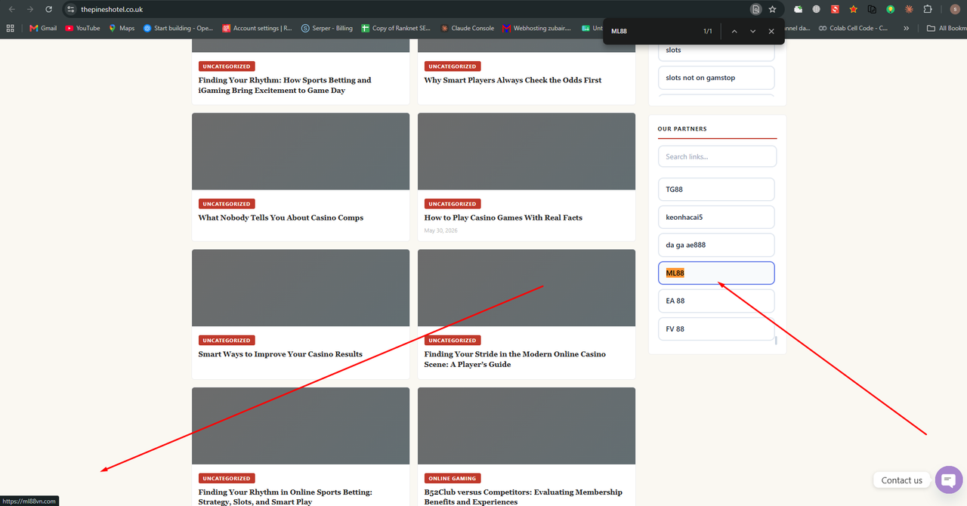Image resolution: width=967 pixels, height=506 pixels.
Task: Open the FV 88 partner link
Action: pyautogui.click(x=716, y=329)
